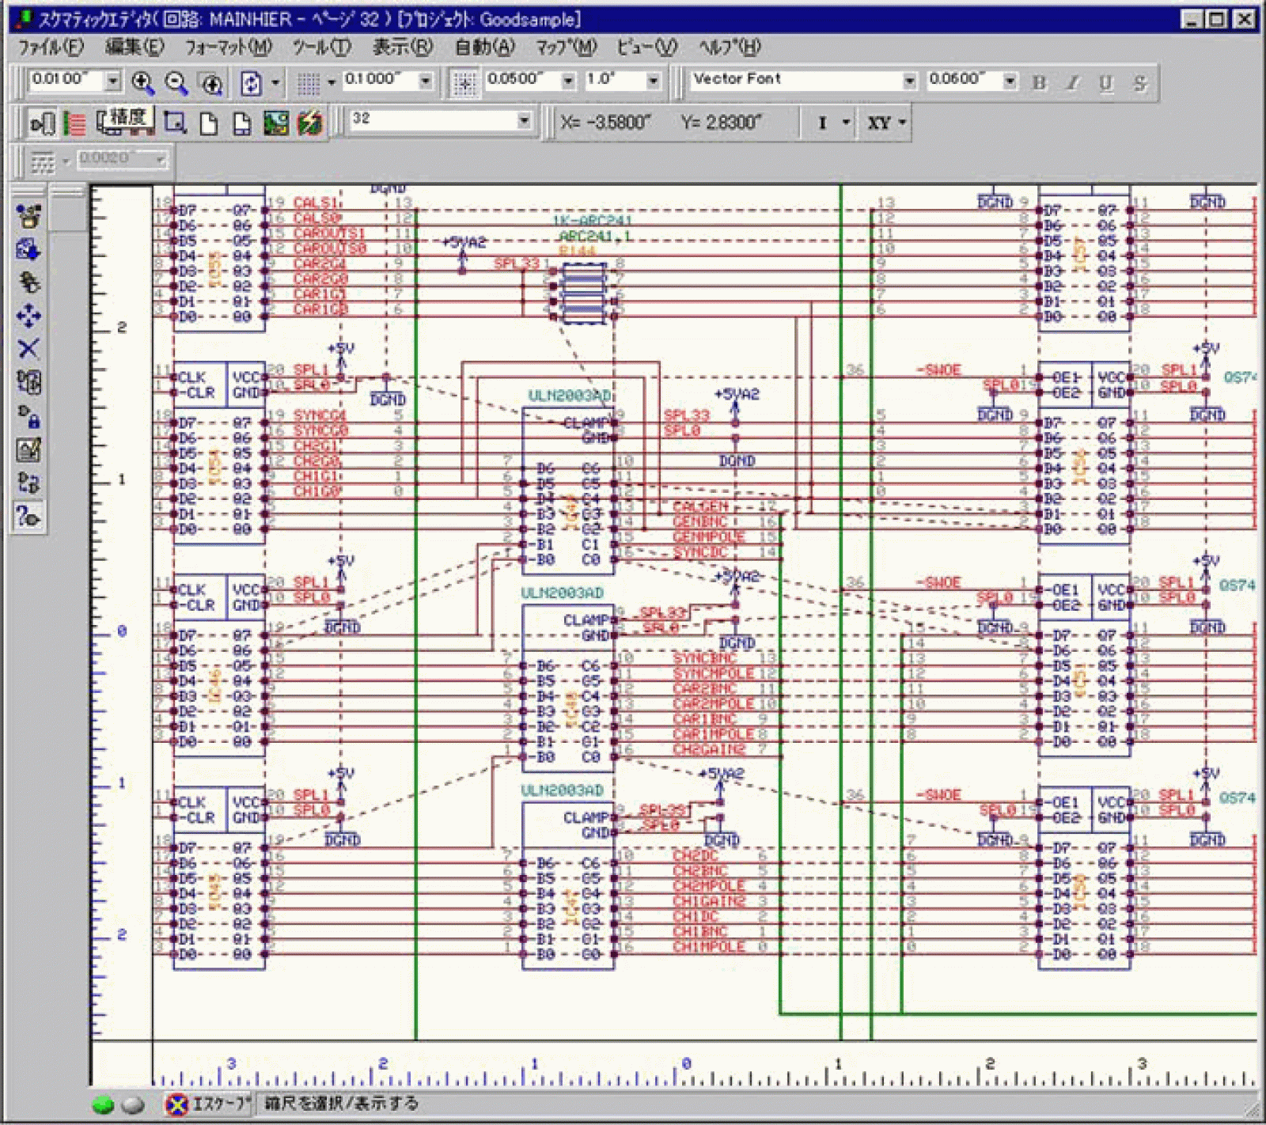1266x1125 pixels.
Task: Click the zoom to area magnifier icon
Action: point(211,82)
